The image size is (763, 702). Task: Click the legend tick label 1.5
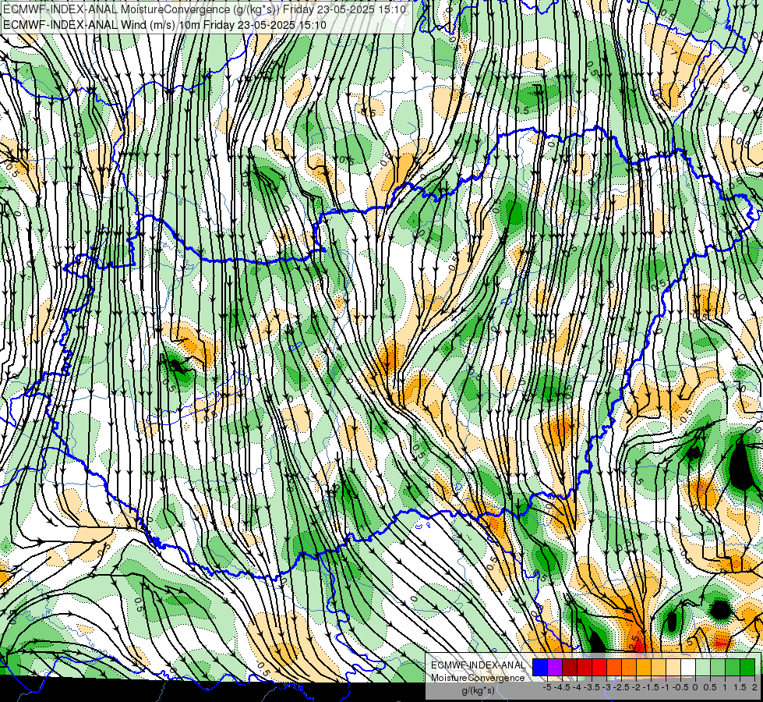pos(740,687)
